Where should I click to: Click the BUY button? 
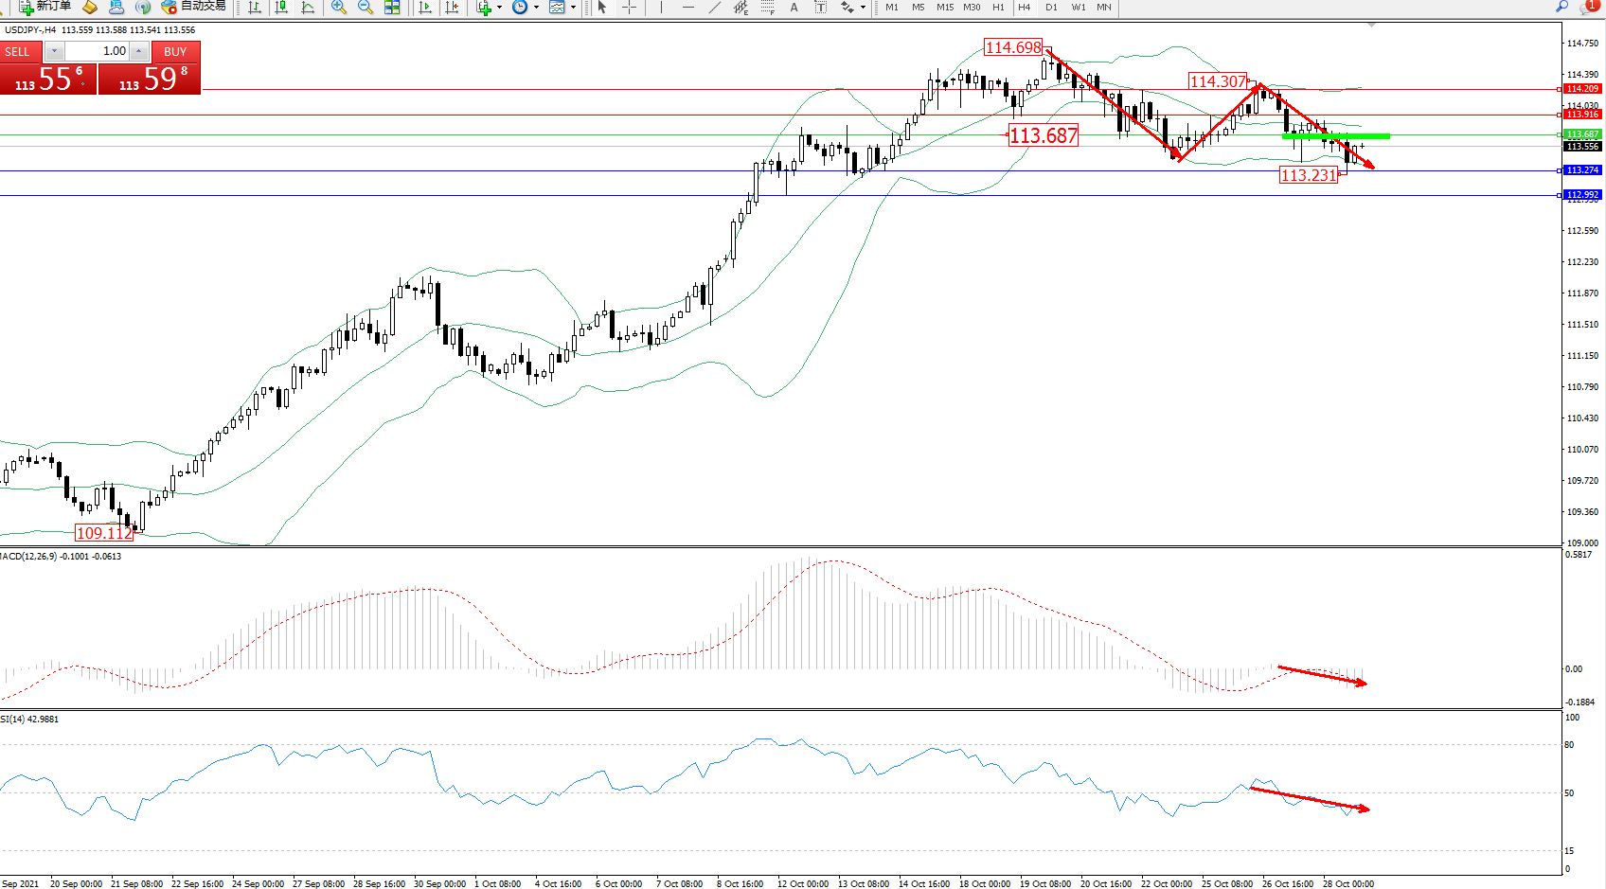point(175,52)
